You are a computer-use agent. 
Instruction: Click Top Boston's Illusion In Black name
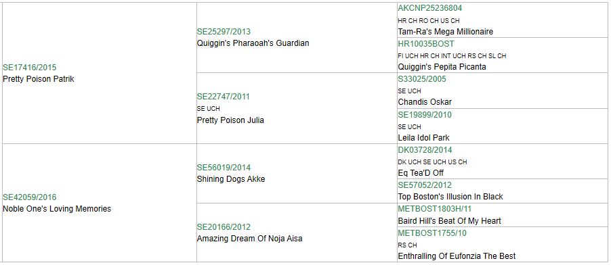[x=450, y=197]
